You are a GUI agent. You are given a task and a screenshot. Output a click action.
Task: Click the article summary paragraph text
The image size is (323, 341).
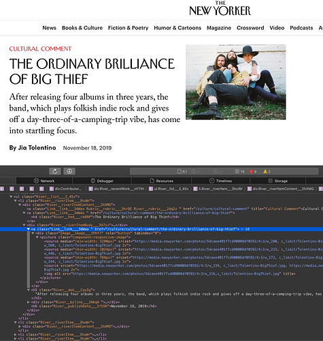[x=95, y=114]
